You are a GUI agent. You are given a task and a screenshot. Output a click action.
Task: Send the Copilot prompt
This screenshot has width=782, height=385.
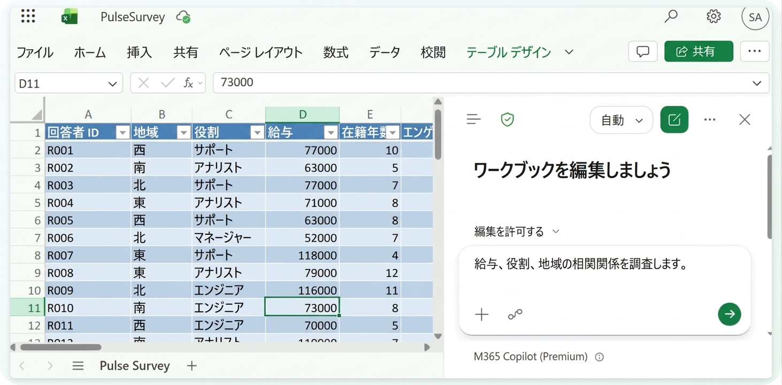[729, 314]
